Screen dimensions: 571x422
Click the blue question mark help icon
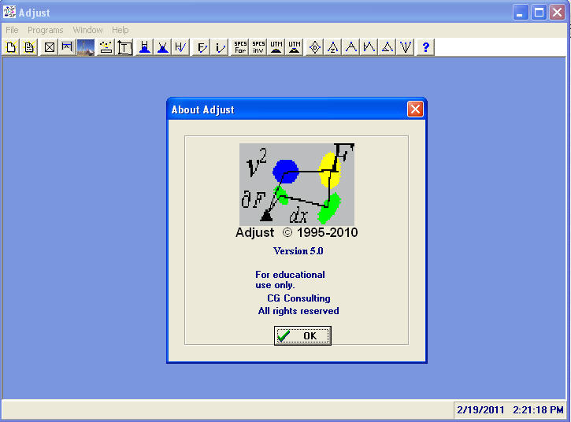[426, 47]
